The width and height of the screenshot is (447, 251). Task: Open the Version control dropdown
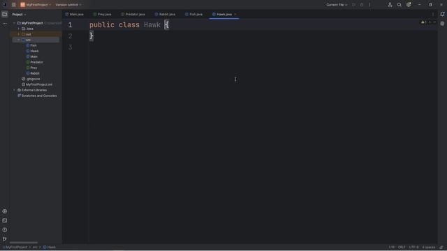point(68,5)
